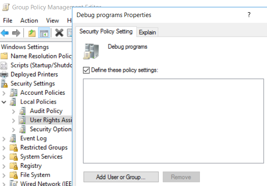Switch to the Explain tab
The image size is (267, 186).
click(147, 32)
